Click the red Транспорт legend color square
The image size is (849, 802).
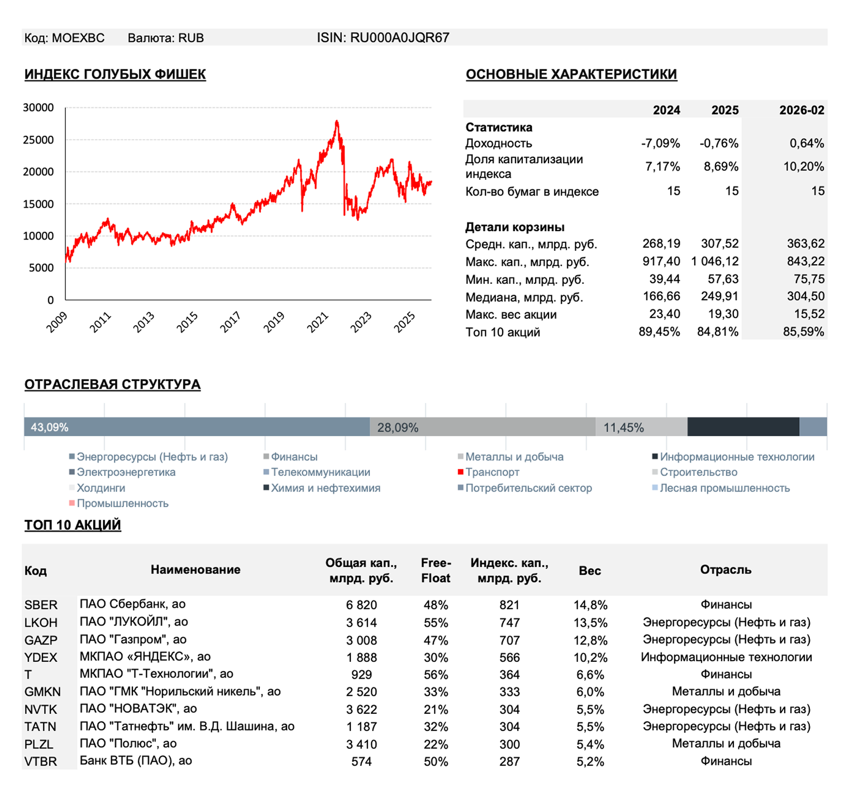460,472
